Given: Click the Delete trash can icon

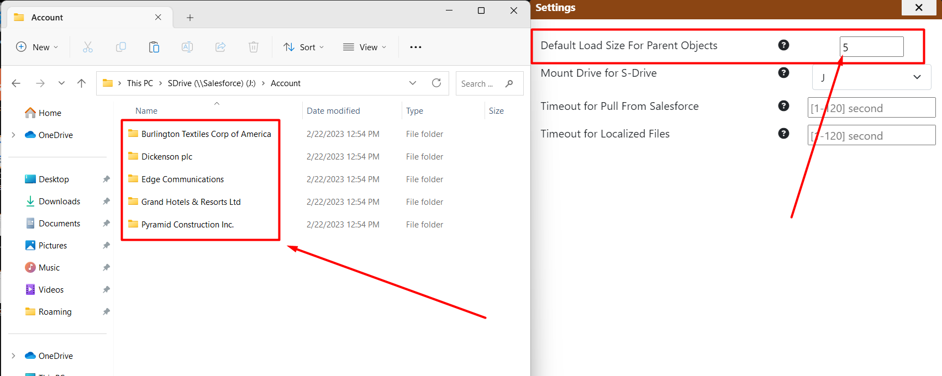Looking at the screenshot, I should (x=254, y=47).
